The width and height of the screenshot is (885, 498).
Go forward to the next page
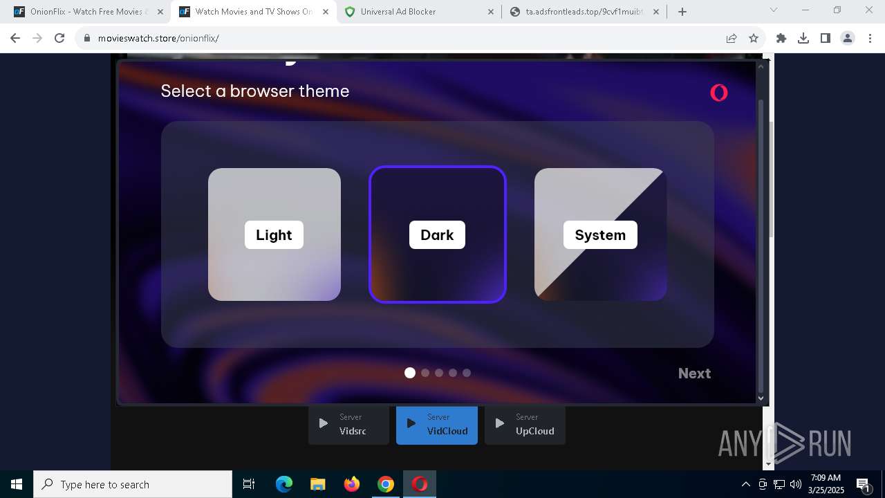tap(37, 38)
